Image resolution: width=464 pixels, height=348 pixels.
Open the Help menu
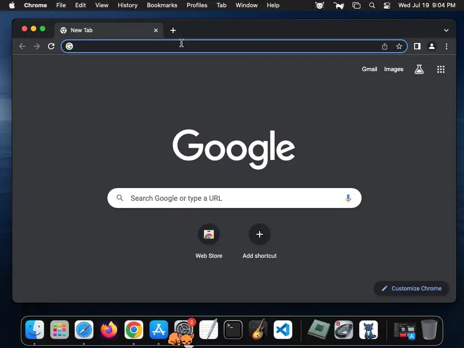pos(273,5)
